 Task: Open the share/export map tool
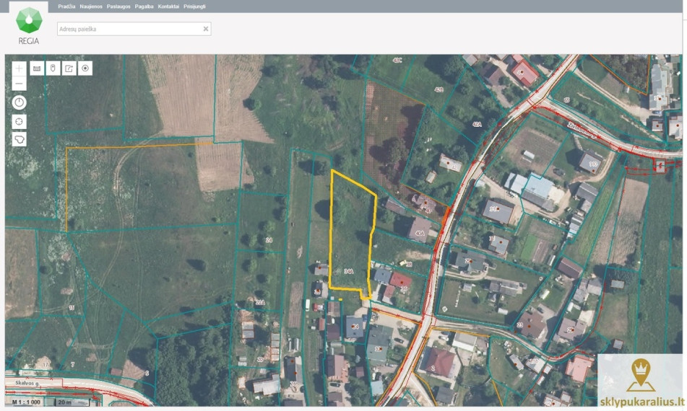(x=69, y=68)
